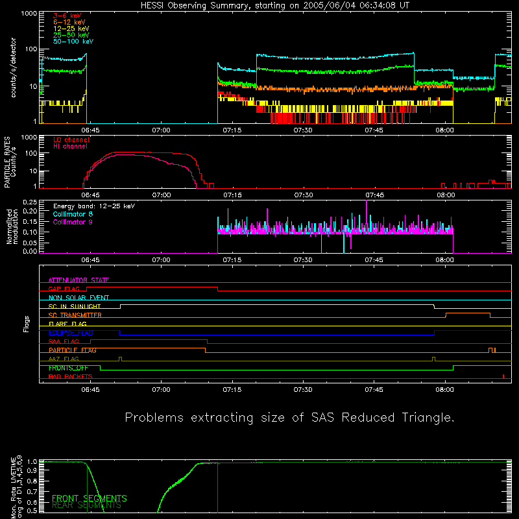519x519 pixels.
Task: Click the ECLIPSE FLAG label
Action: tap(71, 333)
